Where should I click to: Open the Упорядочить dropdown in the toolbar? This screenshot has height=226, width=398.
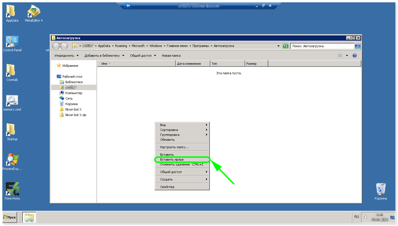pos(66,56)
